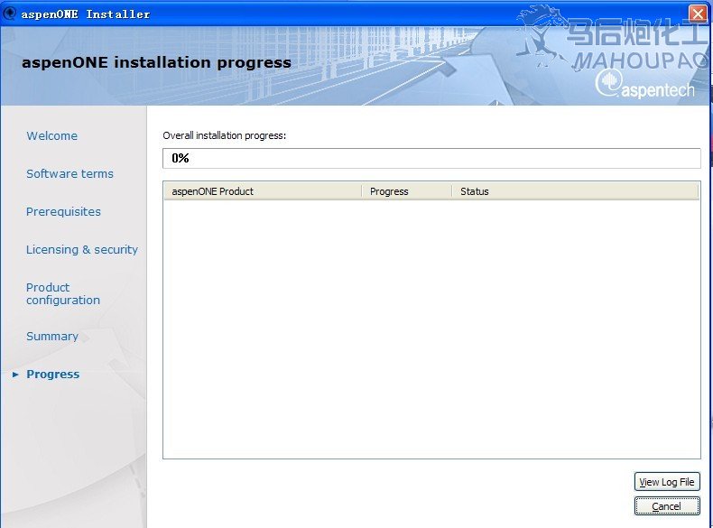Screen dimensions: 713x528
Task: Select the Welcome step in sidebar
Action: point(51,135)
